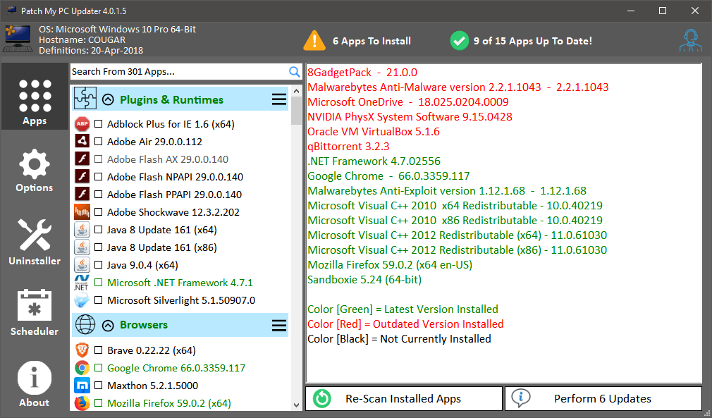Collapse the Browsers category
This screenshot has height=418, width=712.
tap(109, 325)
